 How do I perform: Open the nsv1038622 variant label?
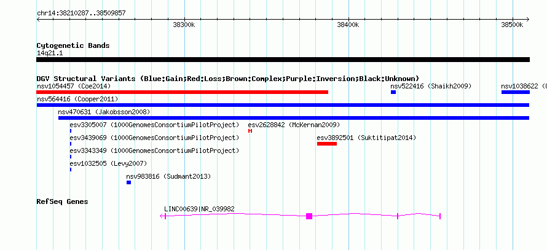(524, 86)
